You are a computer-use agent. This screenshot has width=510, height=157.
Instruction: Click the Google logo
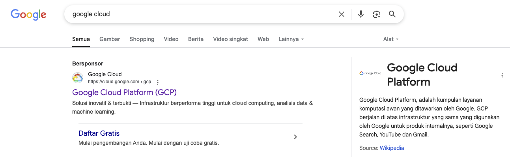[x=28, y=15]
